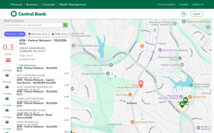Go to Find a Location
The height and width of the screenshot is (133, 214).
tap(166, 4)
